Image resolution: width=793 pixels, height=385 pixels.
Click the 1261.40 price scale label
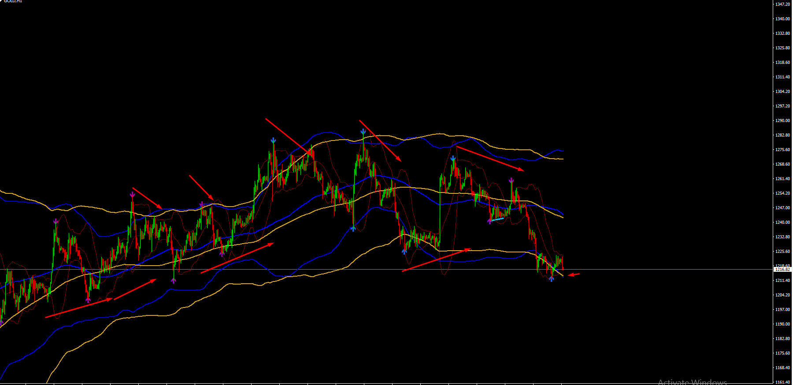pyautogui.click(x=782, y=179)
